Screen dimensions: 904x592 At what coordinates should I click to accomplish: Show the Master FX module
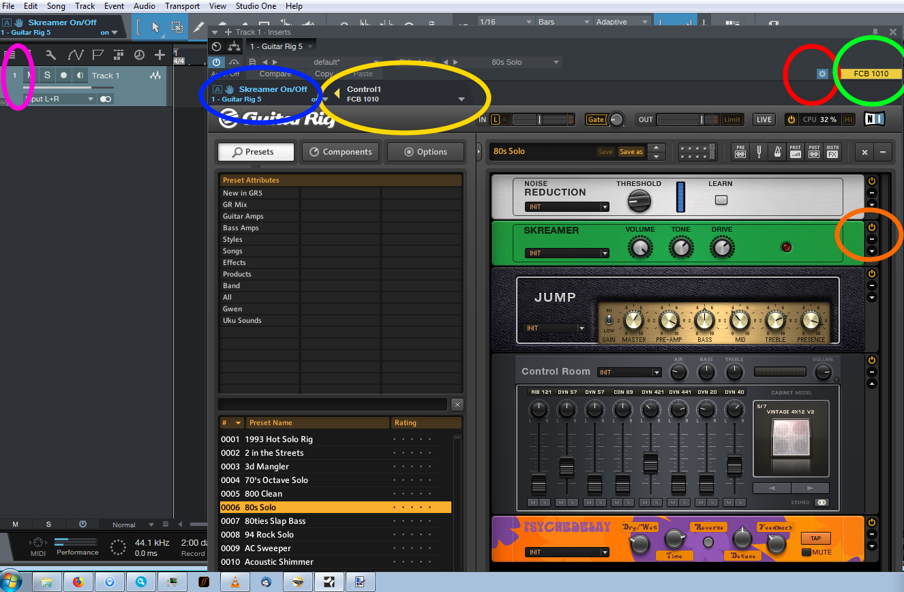832,153
